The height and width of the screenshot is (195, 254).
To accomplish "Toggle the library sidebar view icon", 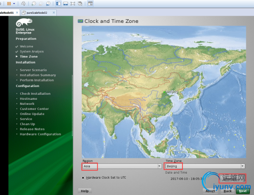I will (58, 4).
